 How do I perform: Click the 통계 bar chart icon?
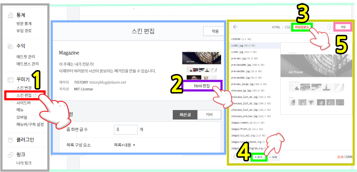[x=10, y=15]
